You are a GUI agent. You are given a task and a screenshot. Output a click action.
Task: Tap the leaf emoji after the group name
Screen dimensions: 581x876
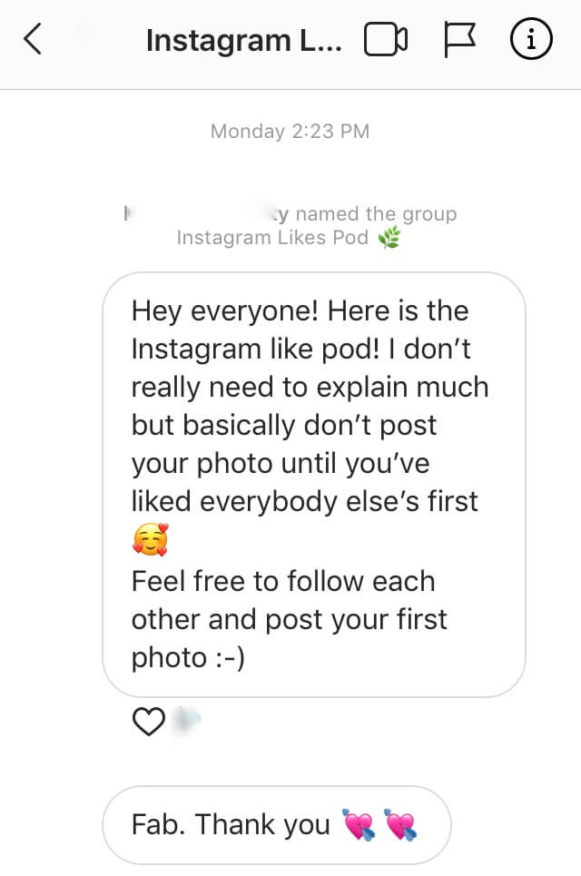pos(387,237)
